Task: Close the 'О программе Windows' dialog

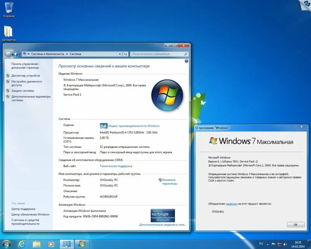Action: point(302,127)
